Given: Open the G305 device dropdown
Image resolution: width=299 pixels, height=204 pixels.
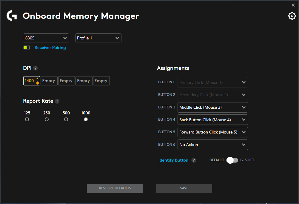Looking at the screenshot, I should 46,38.
